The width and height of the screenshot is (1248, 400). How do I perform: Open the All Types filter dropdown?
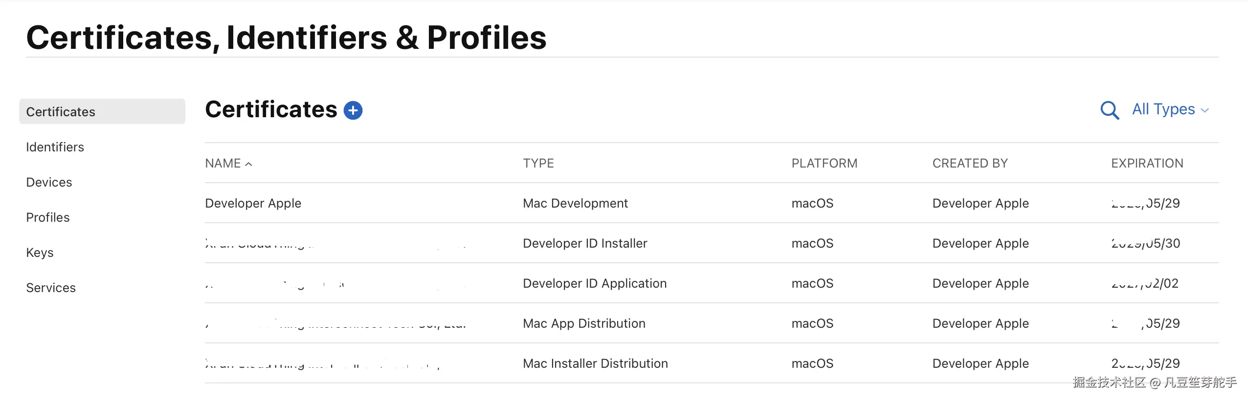[x=1170, y=109]
